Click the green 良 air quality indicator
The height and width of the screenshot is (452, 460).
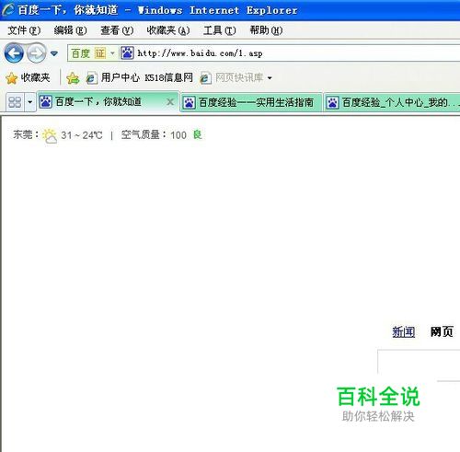click(197, 134)
